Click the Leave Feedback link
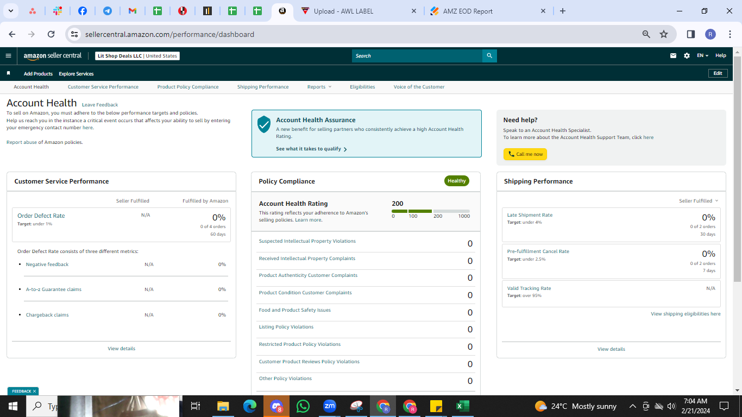742x417 pixels. click(x=100, y=105)
